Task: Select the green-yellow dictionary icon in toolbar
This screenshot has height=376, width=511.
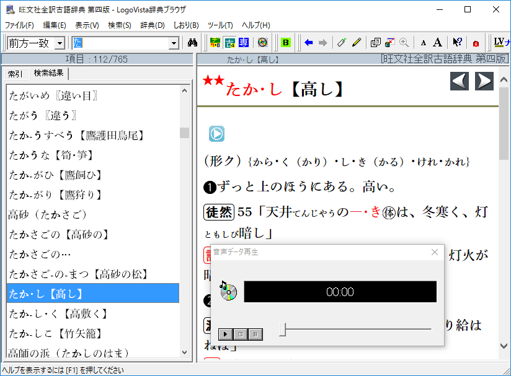Action: click(x=215, y=42)
